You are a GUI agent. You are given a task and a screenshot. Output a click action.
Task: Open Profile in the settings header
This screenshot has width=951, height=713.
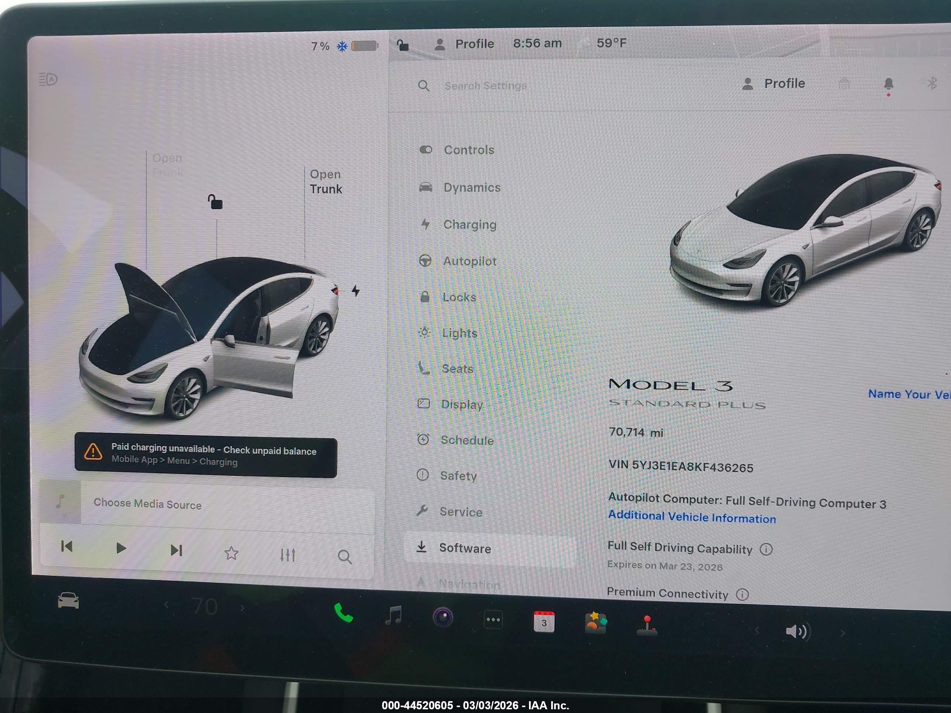point(773,83)
